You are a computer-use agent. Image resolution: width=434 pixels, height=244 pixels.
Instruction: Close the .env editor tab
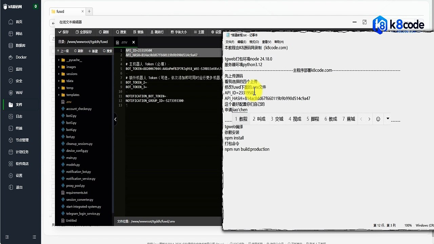pos(134,42)
